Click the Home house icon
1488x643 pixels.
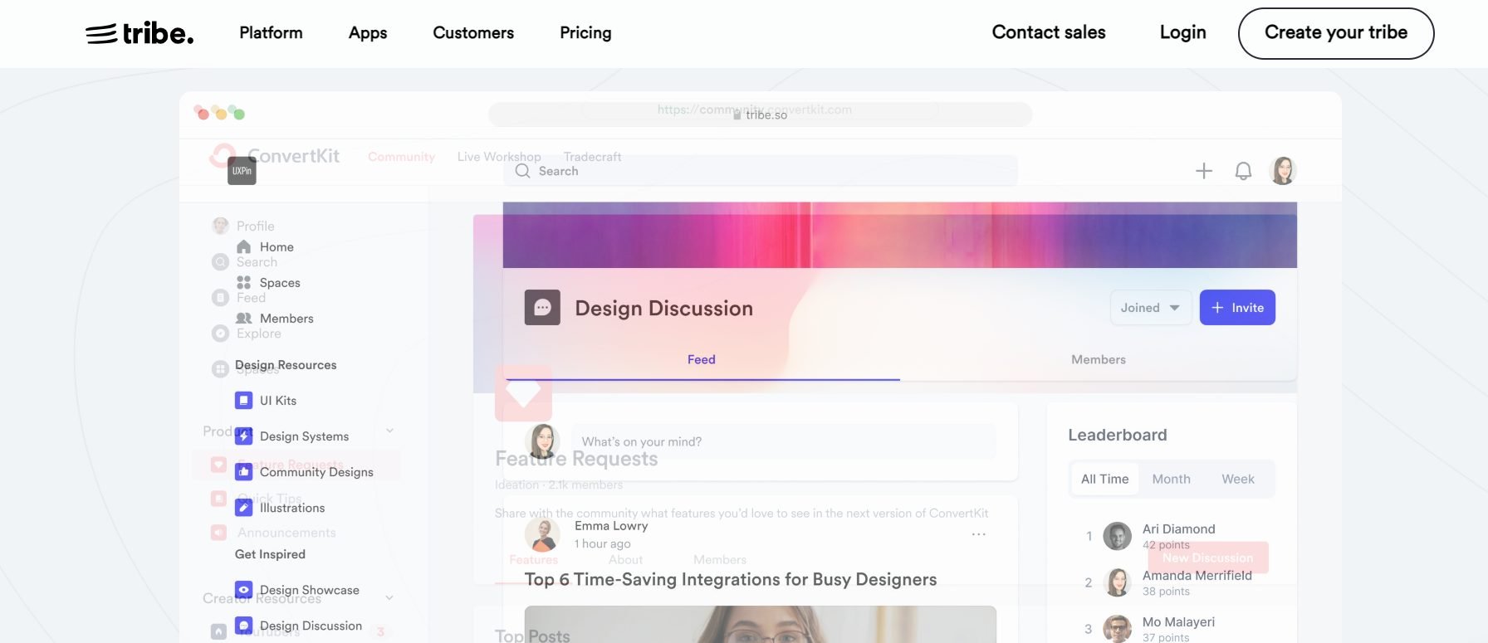click(x=243, y=246)
